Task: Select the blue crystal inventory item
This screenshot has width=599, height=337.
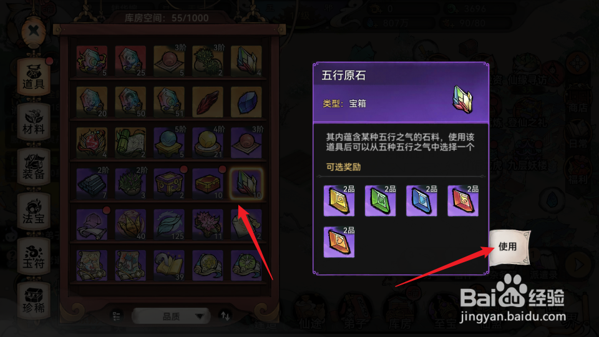Action: (246, 102)
